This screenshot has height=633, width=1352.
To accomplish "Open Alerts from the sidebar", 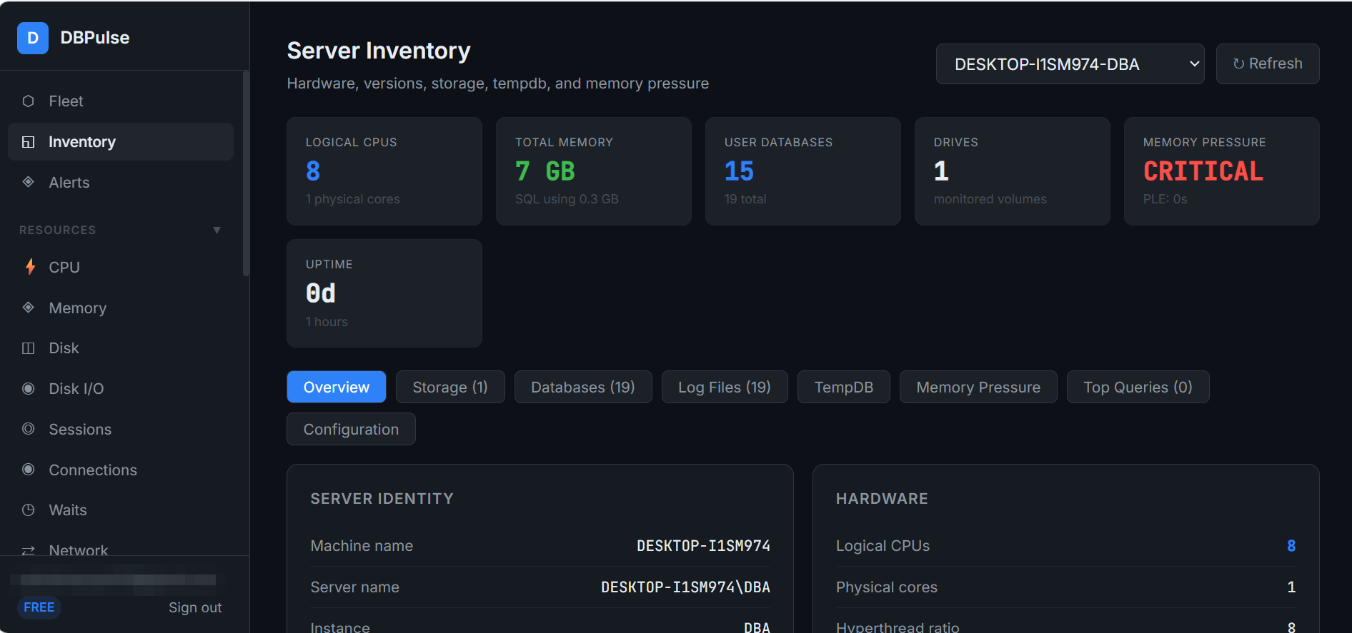I will pos(121,182).
